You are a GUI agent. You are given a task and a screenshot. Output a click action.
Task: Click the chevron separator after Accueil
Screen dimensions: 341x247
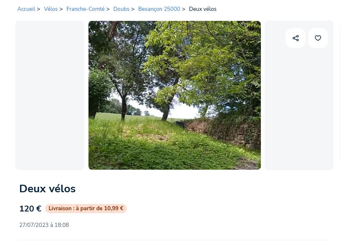[x=38, y=9]
